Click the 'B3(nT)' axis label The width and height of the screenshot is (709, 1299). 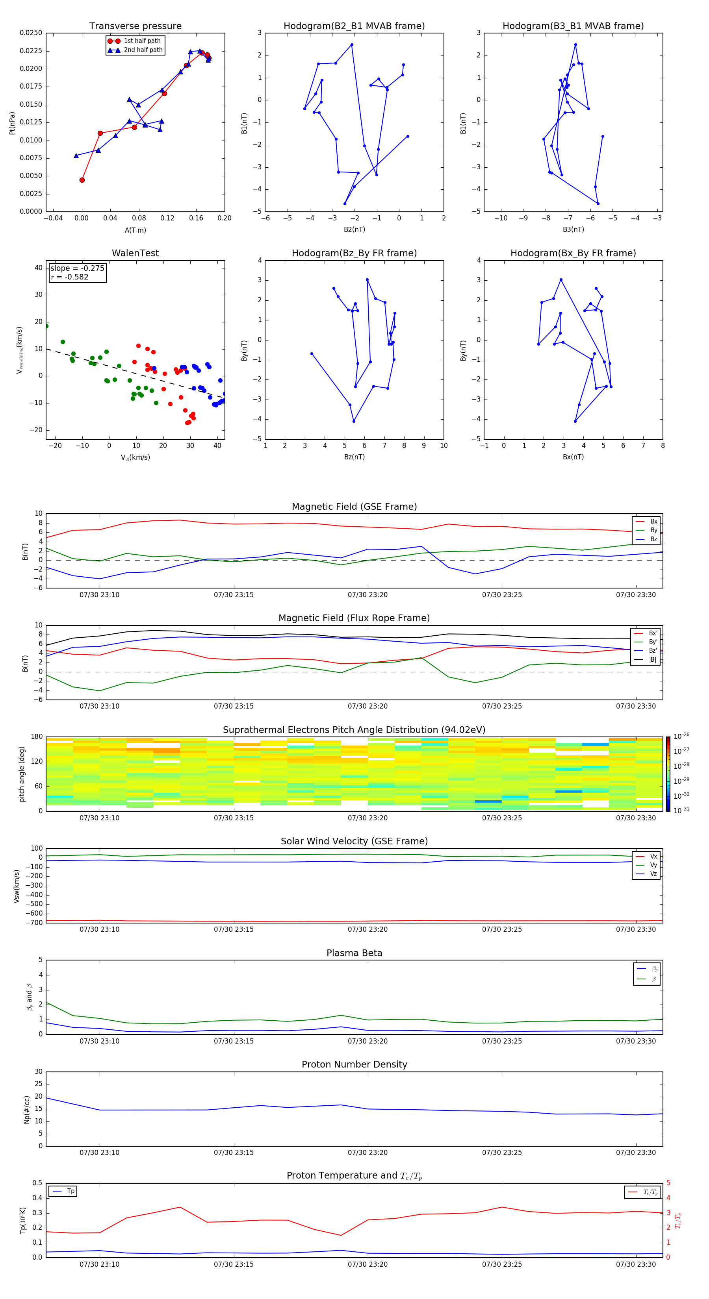(573, 229)
